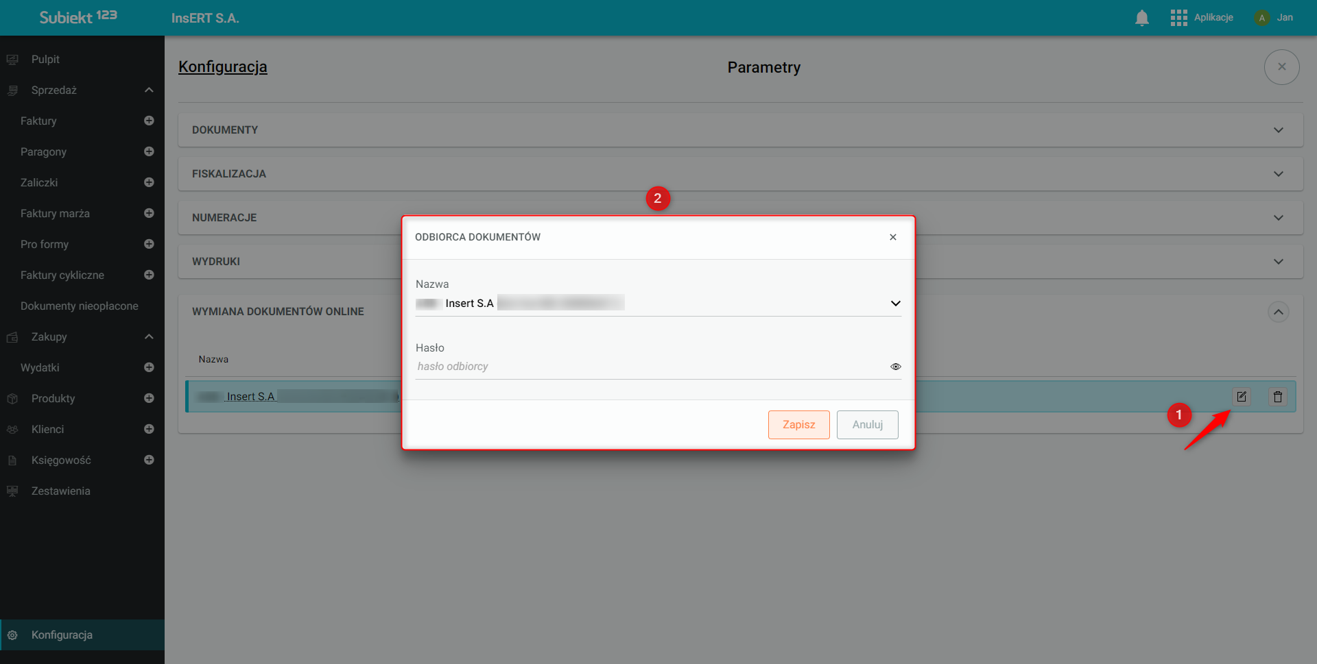Open Księgowość in the sidebar
The width and height of the screenshot is (1317, 664).
pos(61,460)
